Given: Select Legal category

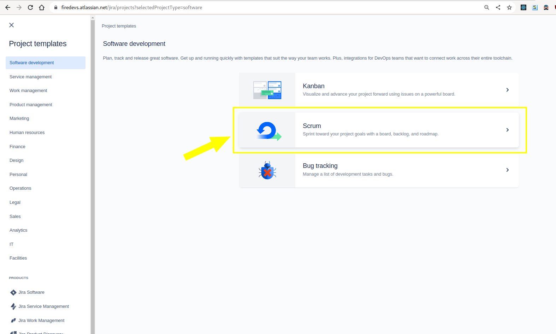Looking at the screenshot, I should (46, 202).
